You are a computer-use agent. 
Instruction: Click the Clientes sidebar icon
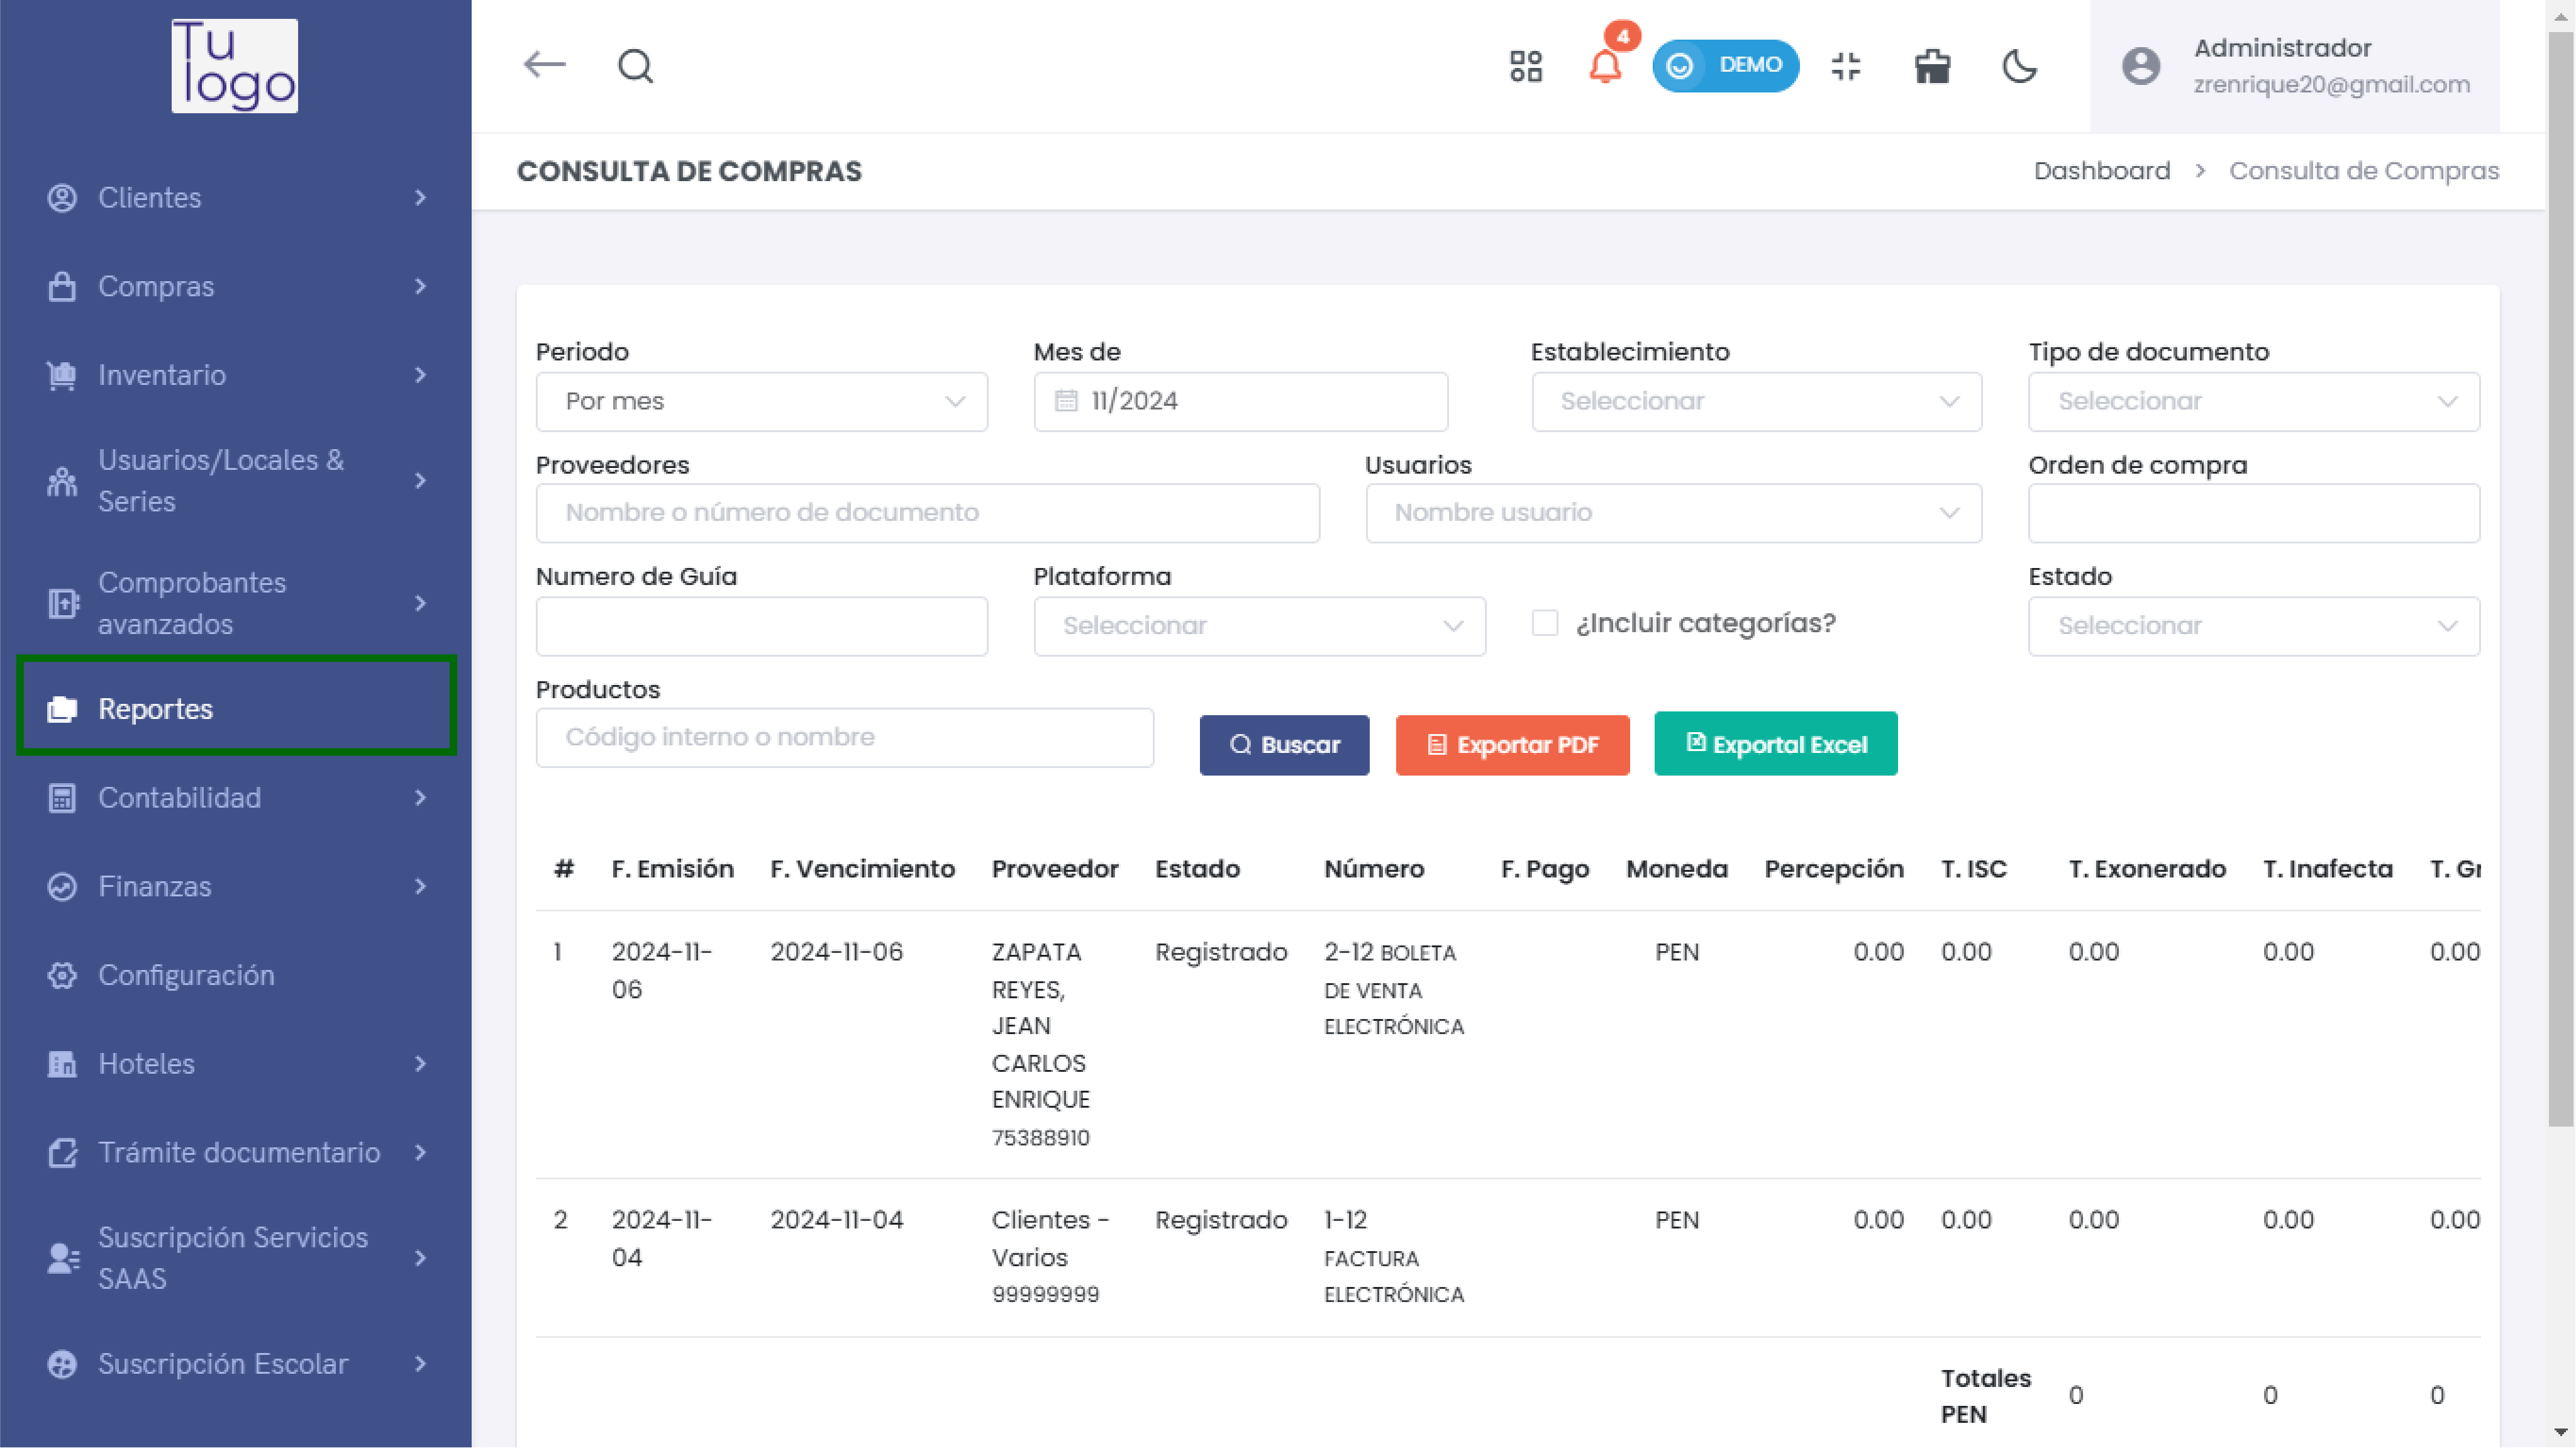(x=62, y=198)
